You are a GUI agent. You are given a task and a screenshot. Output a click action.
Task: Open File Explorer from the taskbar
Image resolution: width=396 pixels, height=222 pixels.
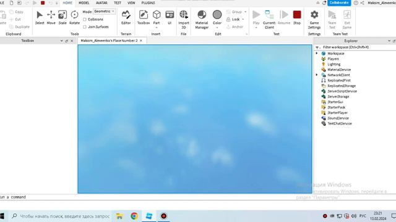point(119,216)
